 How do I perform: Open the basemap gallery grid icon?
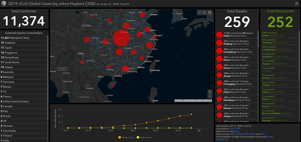pos(209,12)
